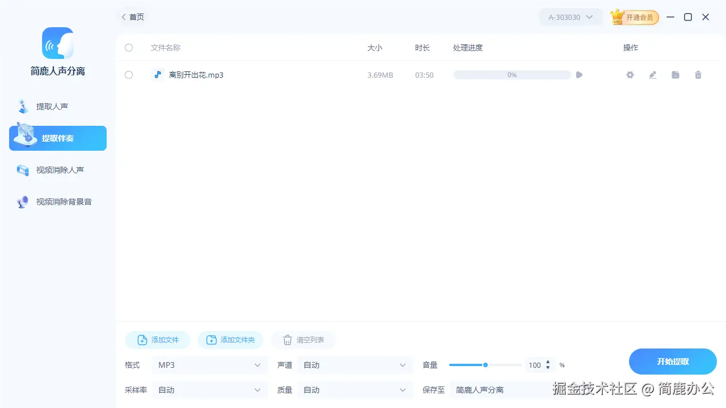Delete 离别开出花.mp3 with the trash icon
This screenshot has height=408, width=726.
pos(698,75)
